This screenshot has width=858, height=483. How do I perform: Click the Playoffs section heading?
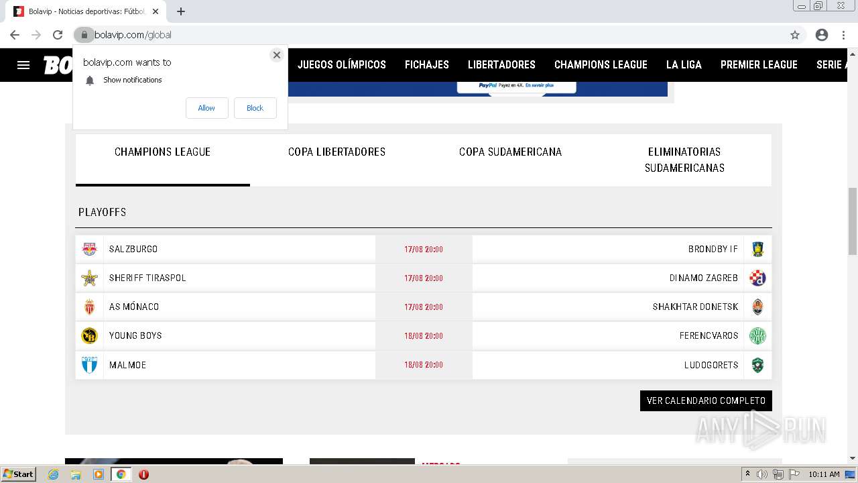pyautogui.click(x=102, y=212)
